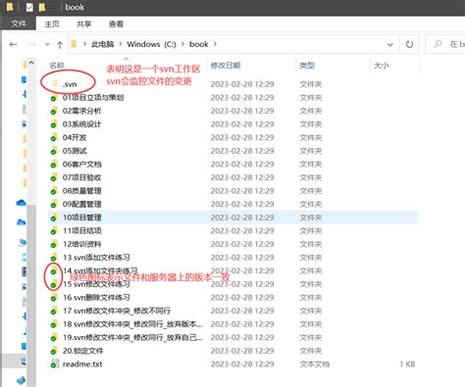Click the OneDrive cloud icon in the sidebar

(x=21, y=203)
